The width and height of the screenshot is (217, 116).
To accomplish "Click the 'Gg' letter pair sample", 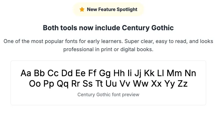I will coord(105,74).
